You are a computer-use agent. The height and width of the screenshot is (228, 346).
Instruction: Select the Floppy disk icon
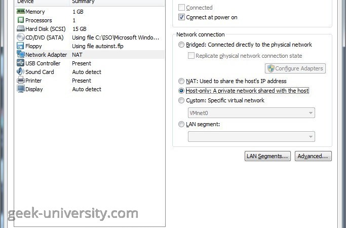pos(20,46)
